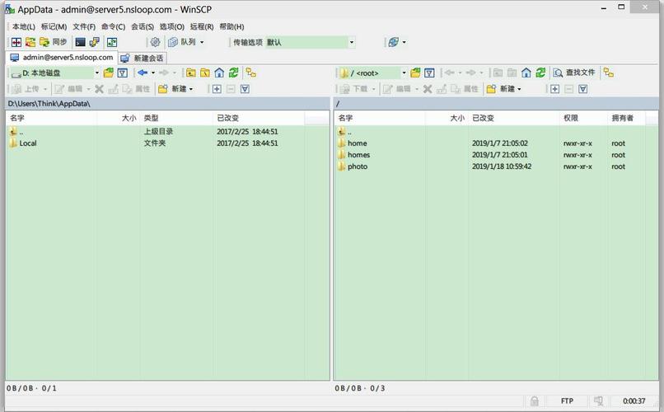Expand local back history dropdown arrow

[153, 73]
